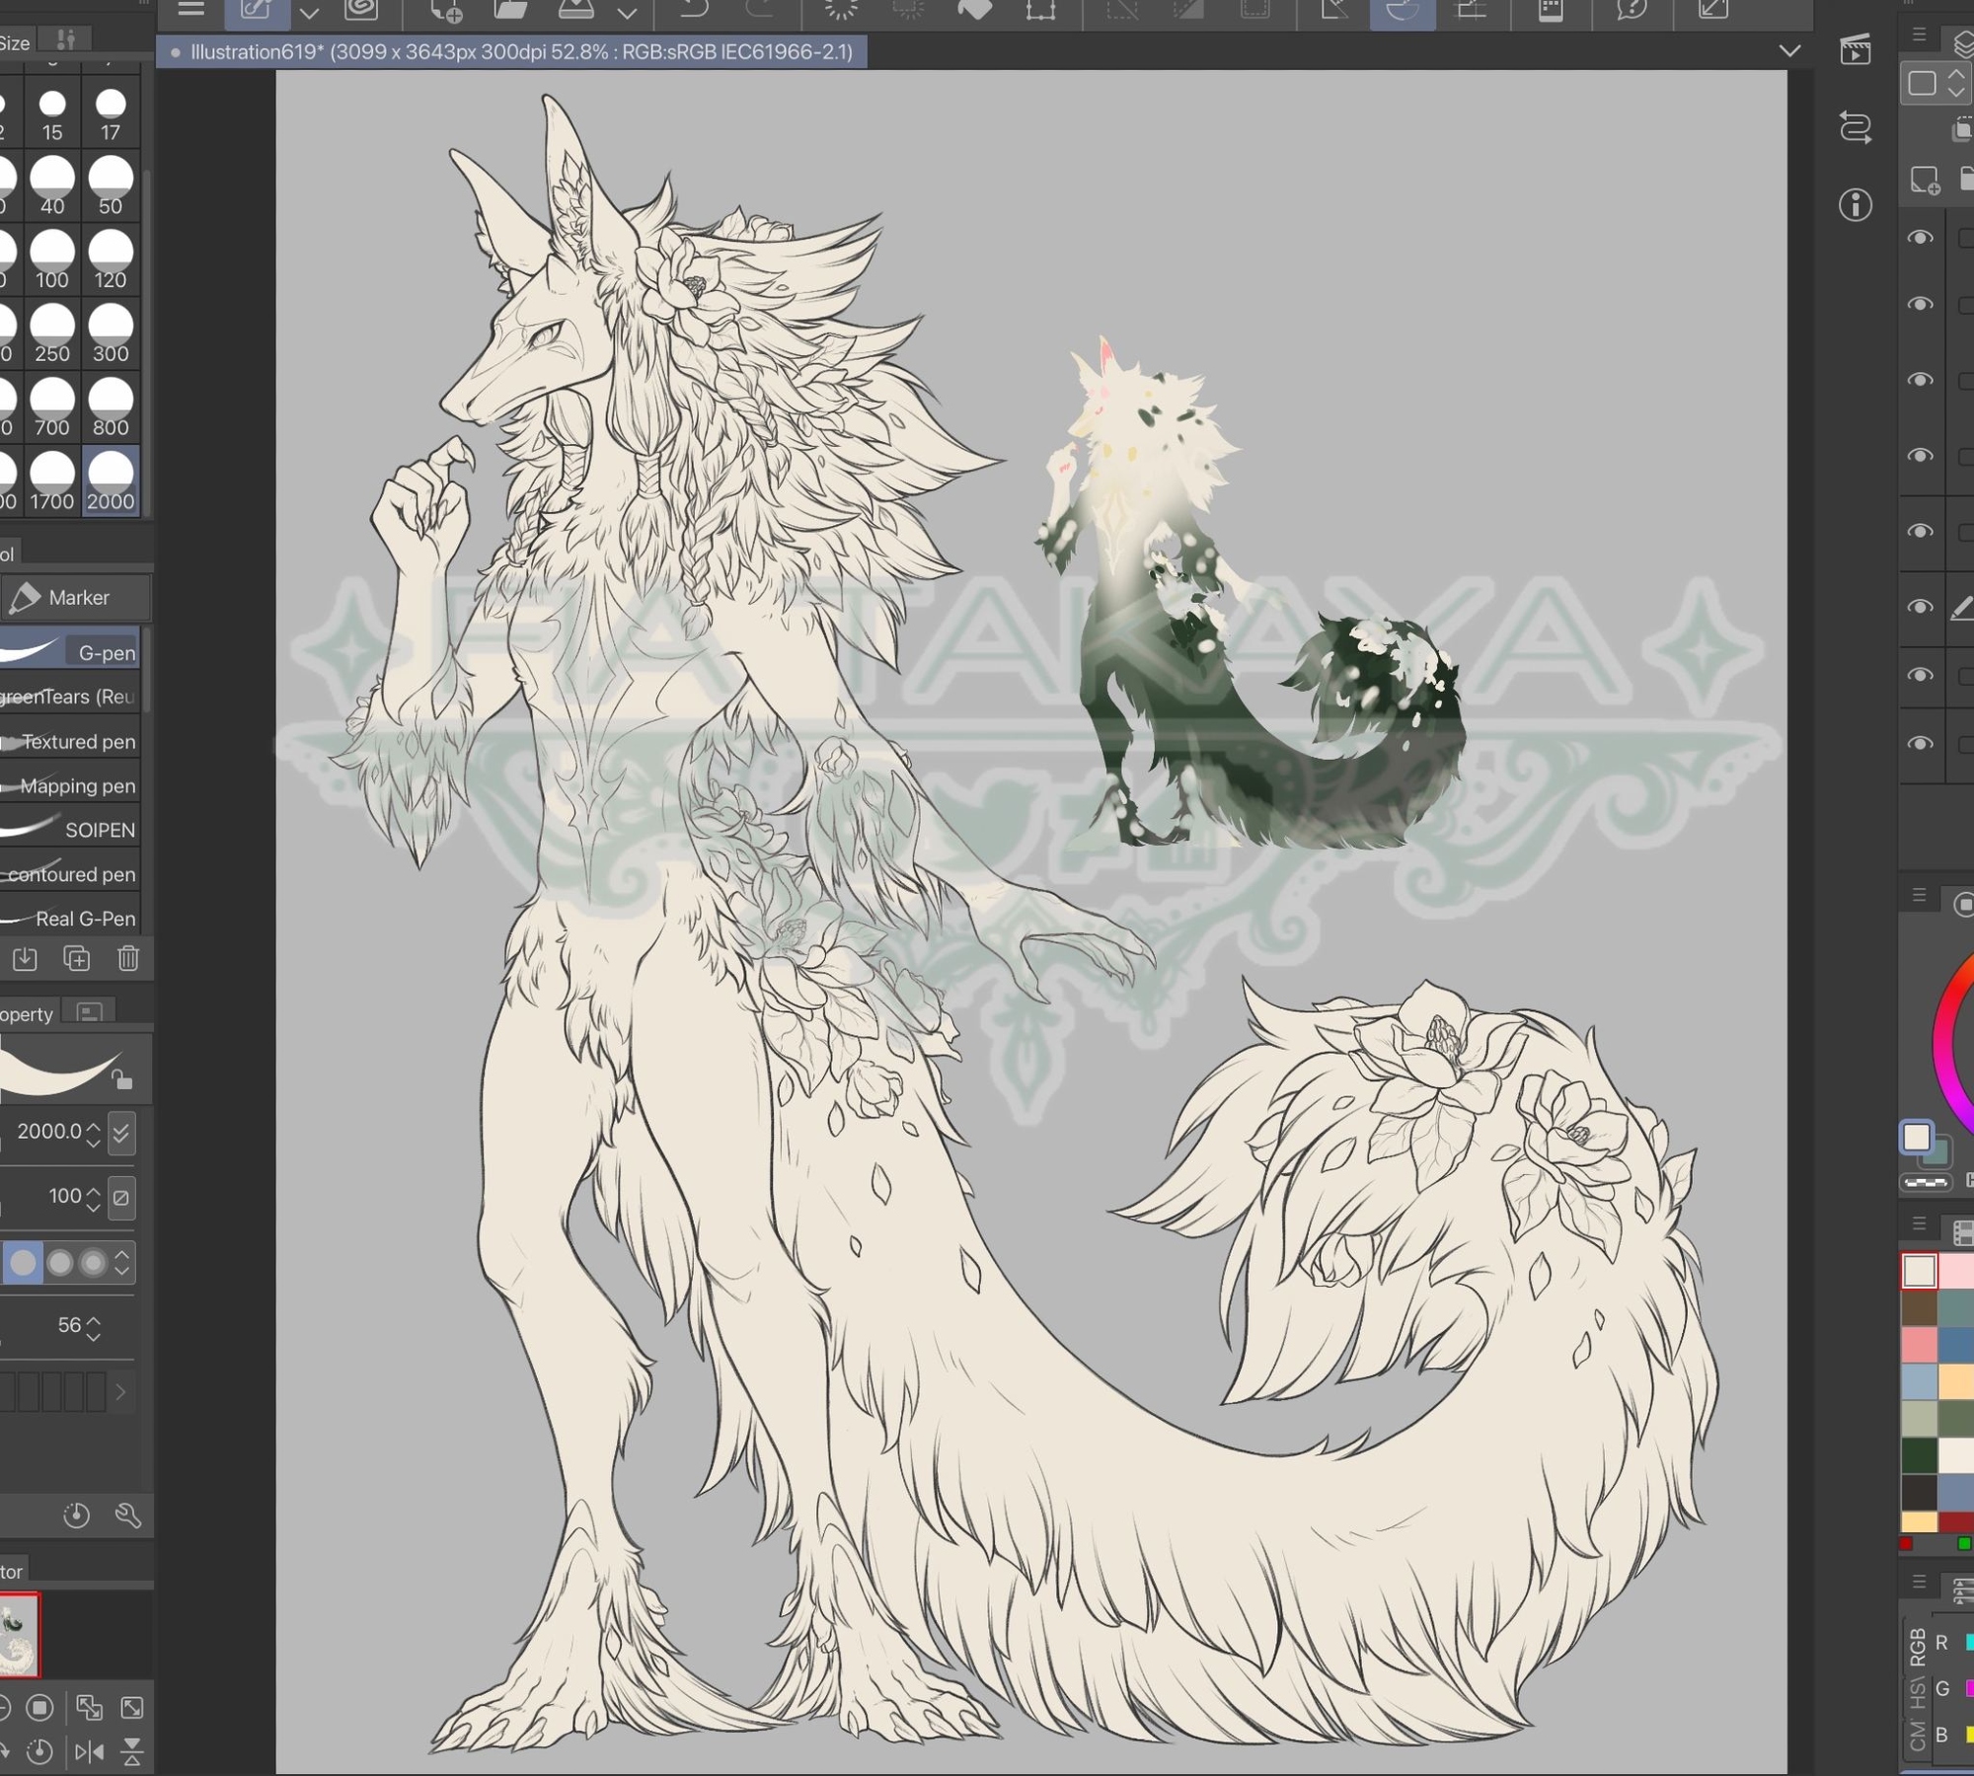This screenshot has width=1974, height=1776.
Task: Toggle brush size lock icon in preview
Action: point(121,1079)
